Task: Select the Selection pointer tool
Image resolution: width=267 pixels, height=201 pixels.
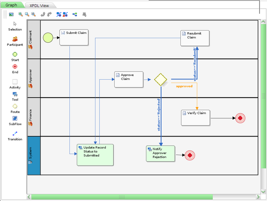Action: tap(15, 26)
